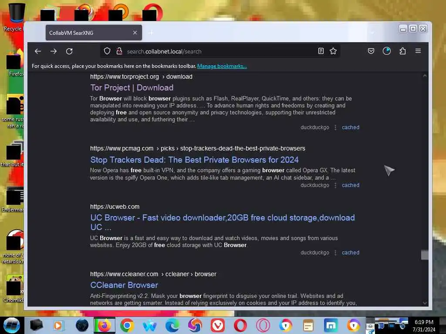446x334 pixels.
Task: Go forward to the next page
Action: 54,51
